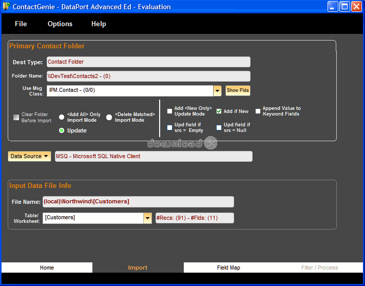Viewport: 365px width, 286px height.
Task: Expand the Table/Worksheet dropdown arrow
Action: [147, 218]
